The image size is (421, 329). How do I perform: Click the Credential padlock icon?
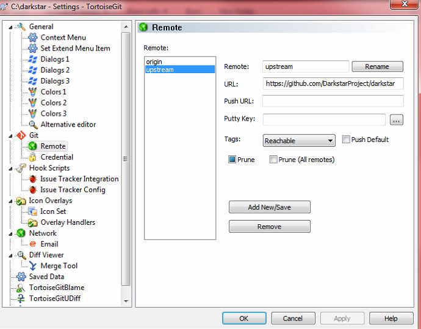[33, 157]
